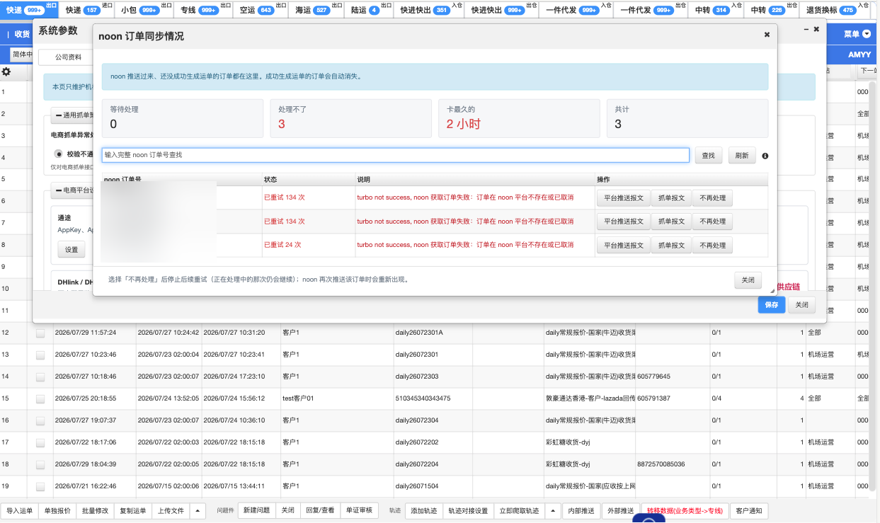
Task: Click 平台推送报文 for the 已重试 24 次 row
Action: click(624, 246)
